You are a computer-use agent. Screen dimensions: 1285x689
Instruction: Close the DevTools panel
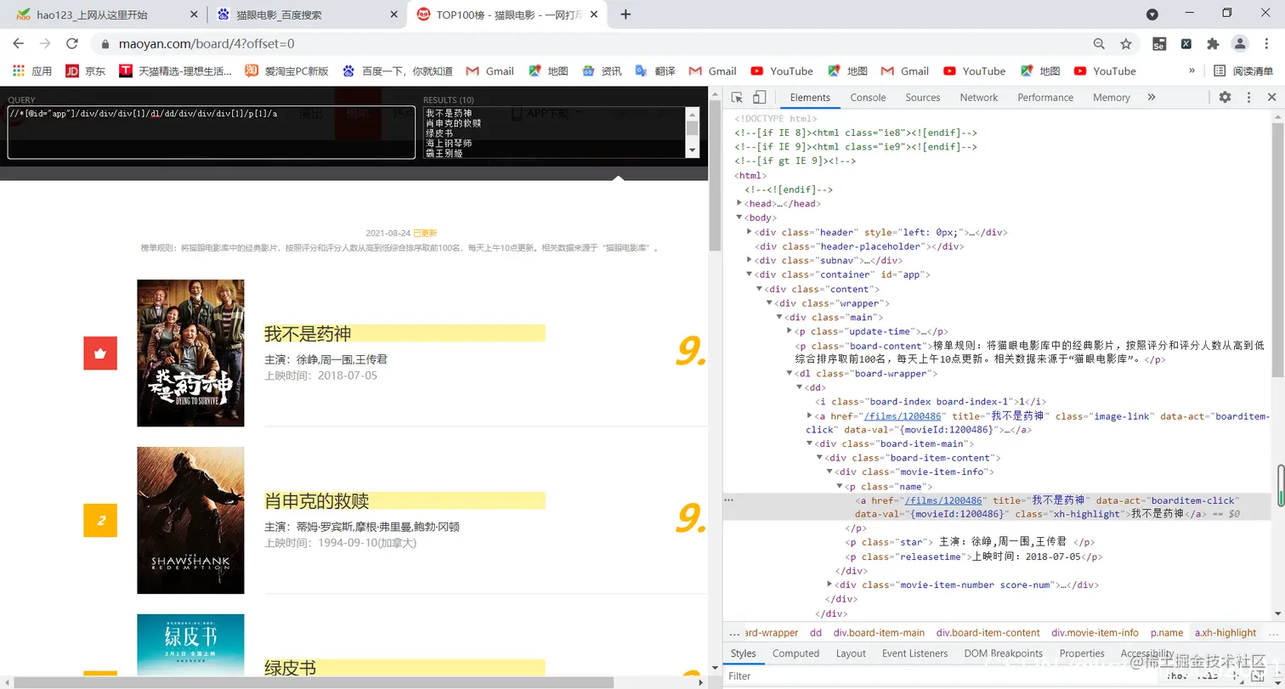(1272, 98)
